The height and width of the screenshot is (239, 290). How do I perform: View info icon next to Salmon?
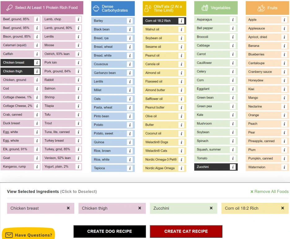[x=78, y=88]
